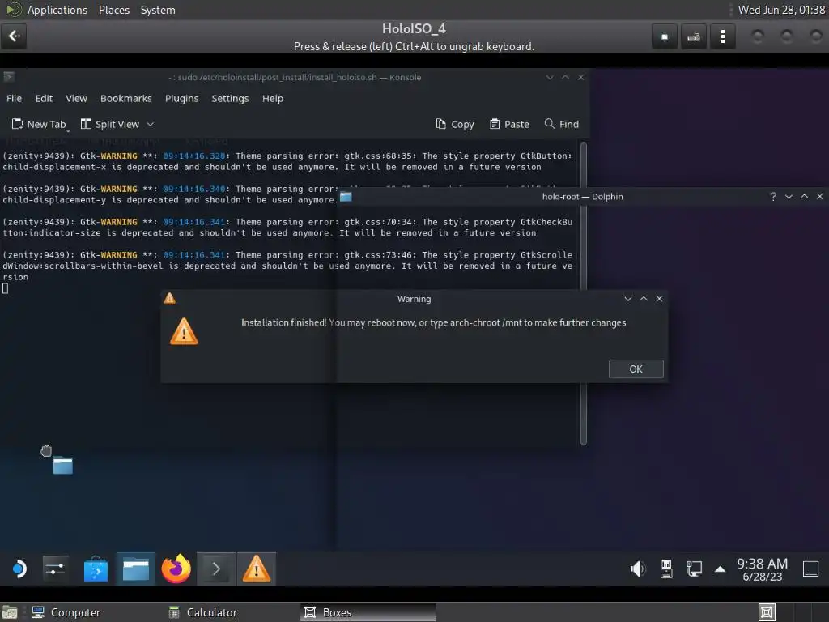Click Find in Konsole toolbar
This screenshot has height=622, width=829.
click(562, 124)
